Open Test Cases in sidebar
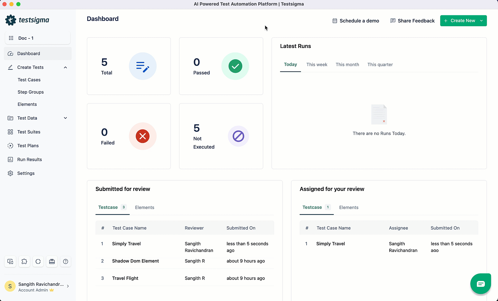This screenshot has width=498, height=301. point(29,80)
